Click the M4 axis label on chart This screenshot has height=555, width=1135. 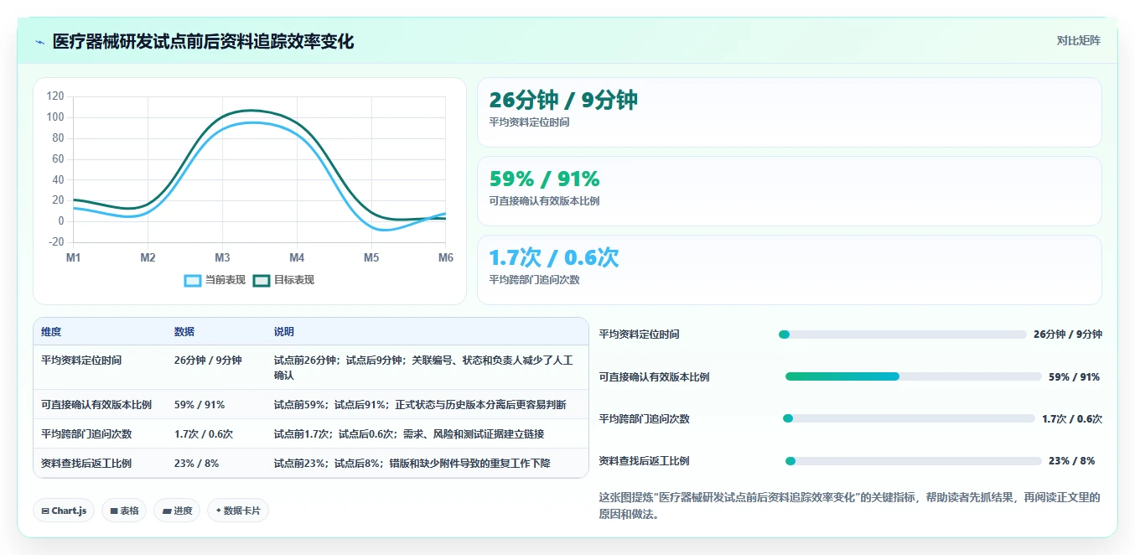[x=297, y=257]
